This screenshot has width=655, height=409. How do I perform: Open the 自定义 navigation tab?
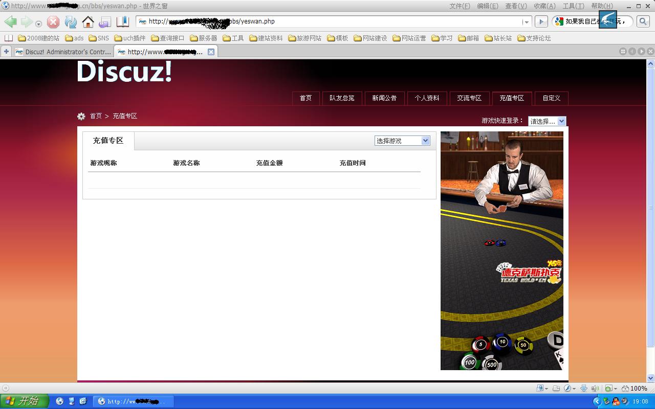552,98
